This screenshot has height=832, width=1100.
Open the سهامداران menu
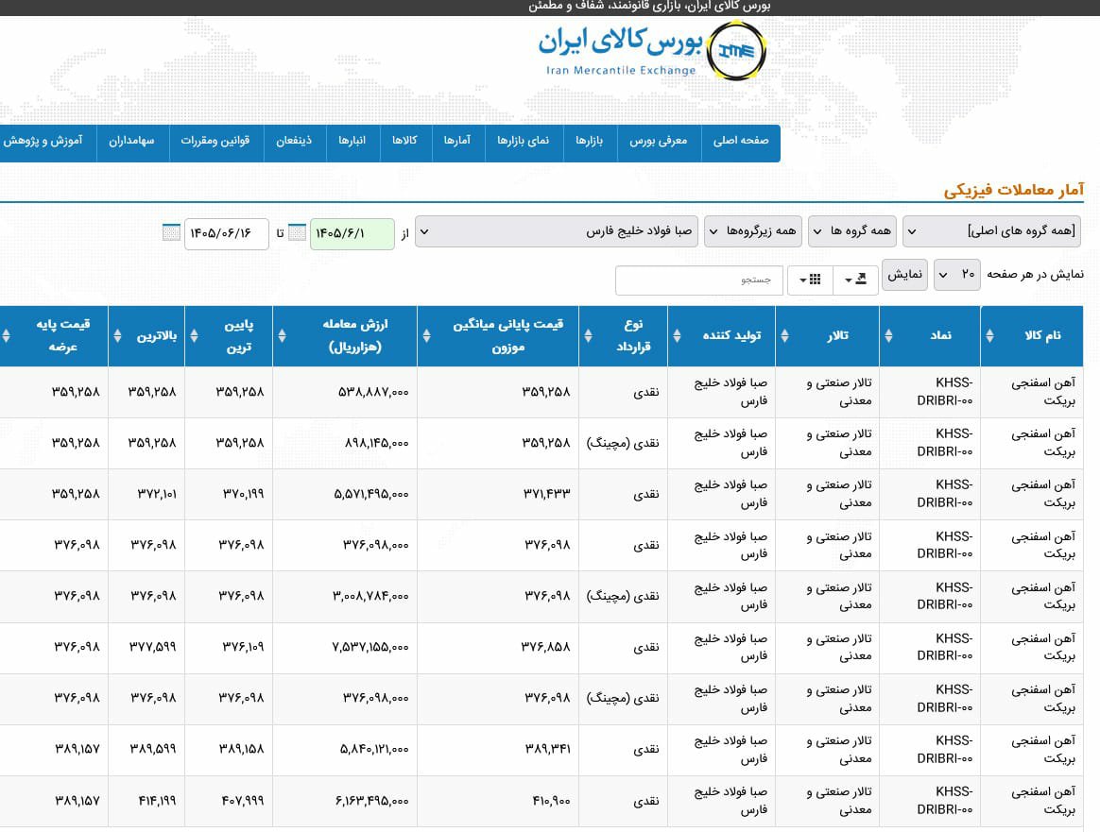(132, 141)
